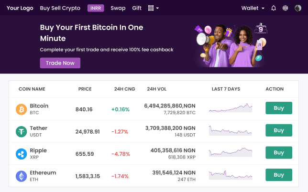Open the Buy Sell Crypto page

(x=60, y=8)
